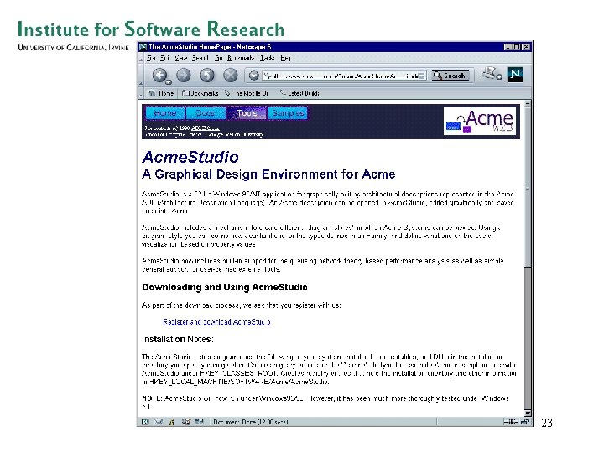Click Home on the personal toolbar
The image size is (604, 453).
[161, 93]
